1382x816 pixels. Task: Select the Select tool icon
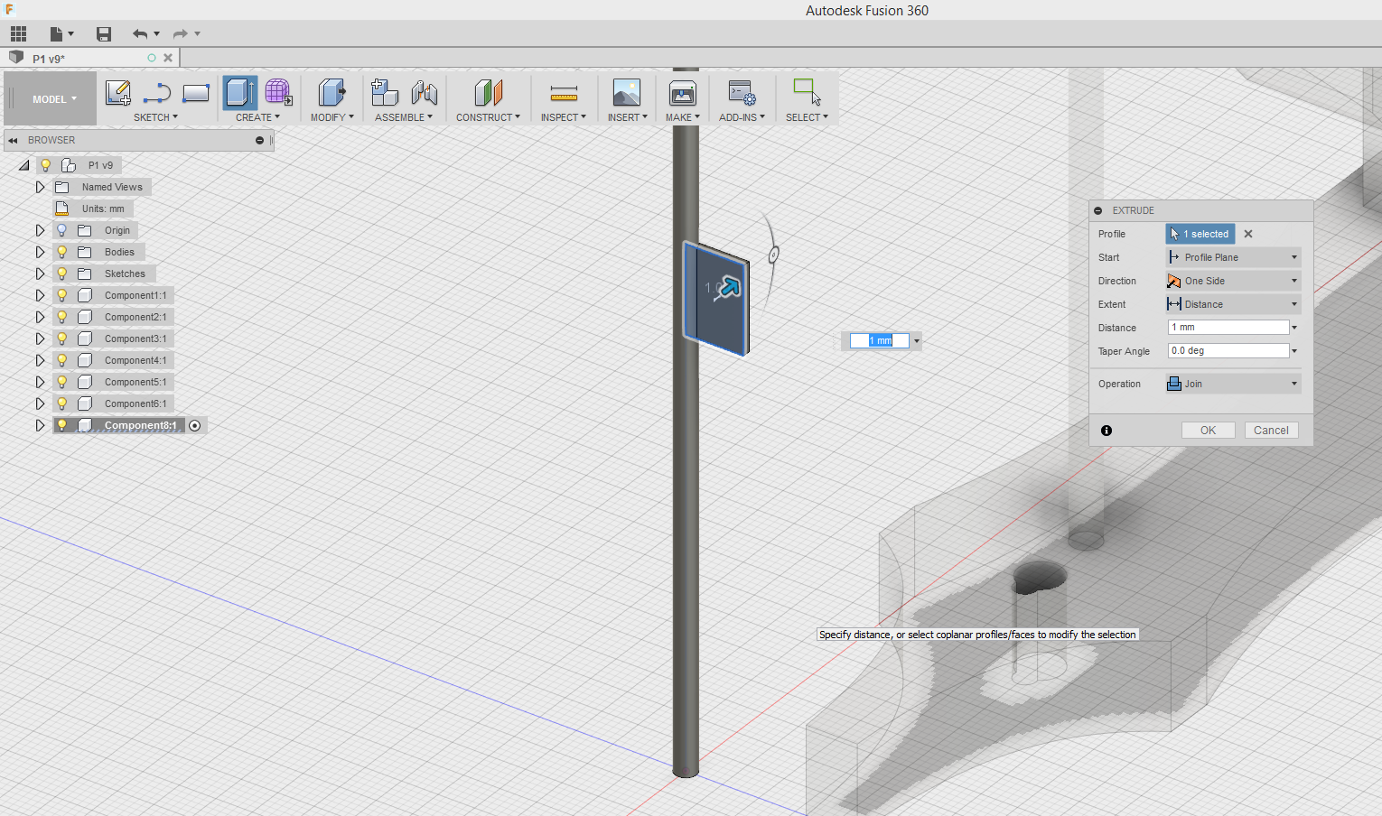tap(807, 93)
